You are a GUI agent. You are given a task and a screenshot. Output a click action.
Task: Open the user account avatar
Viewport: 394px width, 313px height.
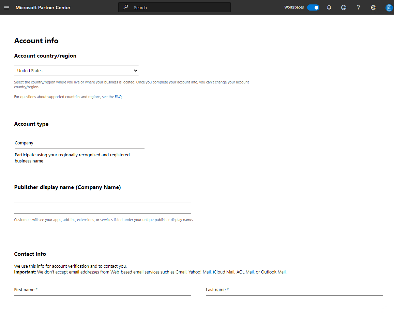[x=389, y=7]
